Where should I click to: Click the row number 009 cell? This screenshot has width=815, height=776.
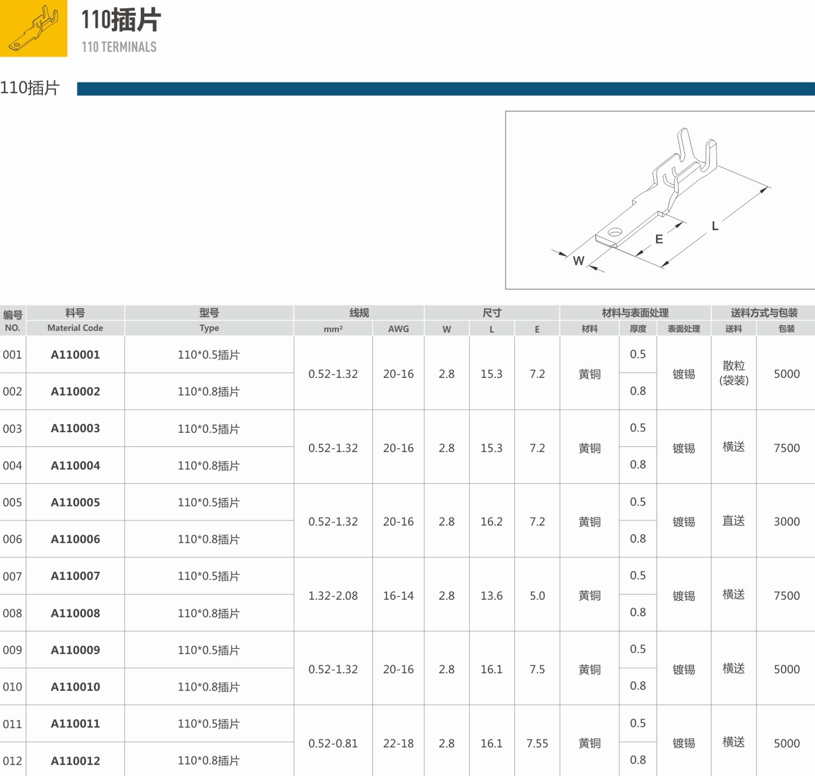[12, 650]
